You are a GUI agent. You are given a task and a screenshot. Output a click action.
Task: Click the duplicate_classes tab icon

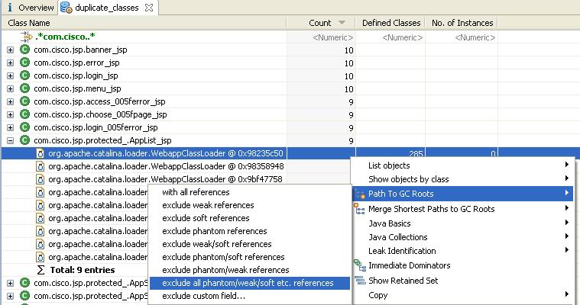[x=66, y=8]
